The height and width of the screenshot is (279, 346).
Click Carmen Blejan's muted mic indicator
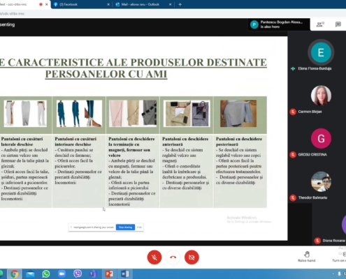(293, 112)
